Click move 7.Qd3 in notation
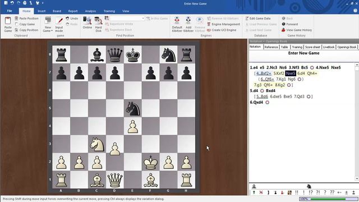Image resolution: width=359 pixels, height=202 pixels. click(299, 97)
